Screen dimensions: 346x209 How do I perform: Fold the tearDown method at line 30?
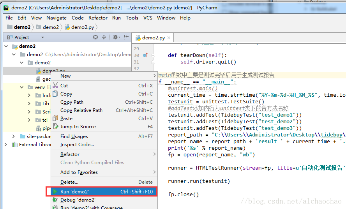click(x=153, y=55)
